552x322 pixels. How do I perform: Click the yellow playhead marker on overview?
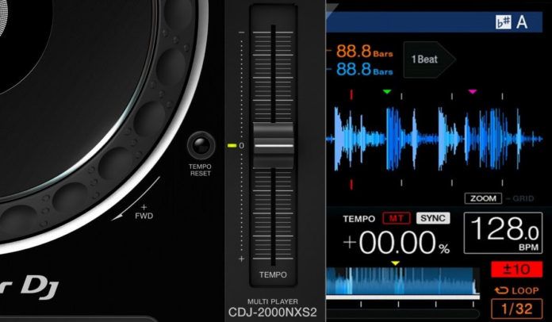[395, 263]
